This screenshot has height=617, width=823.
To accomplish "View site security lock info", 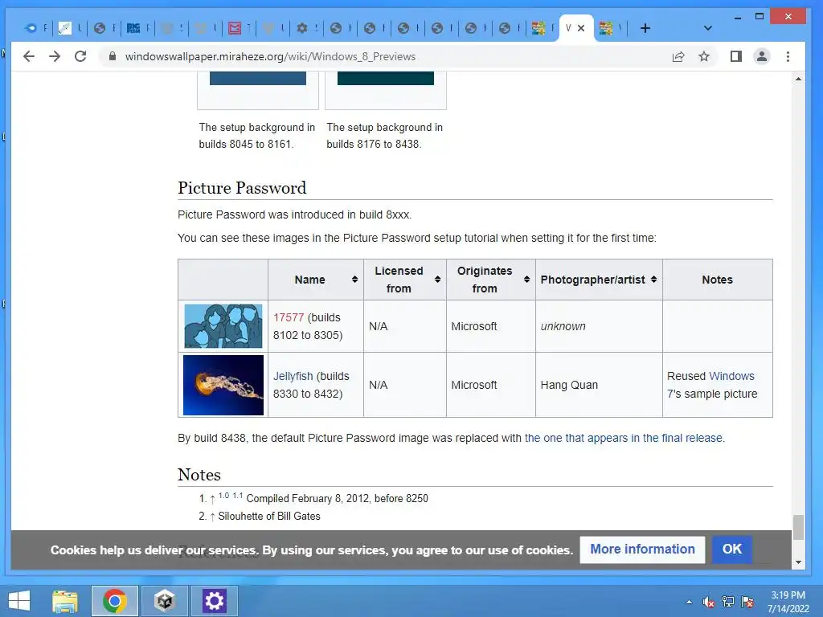I will (x=112, y=56).
